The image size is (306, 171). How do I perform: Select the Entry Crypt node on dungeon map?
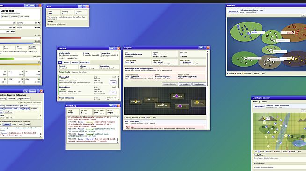click(136, 102)
